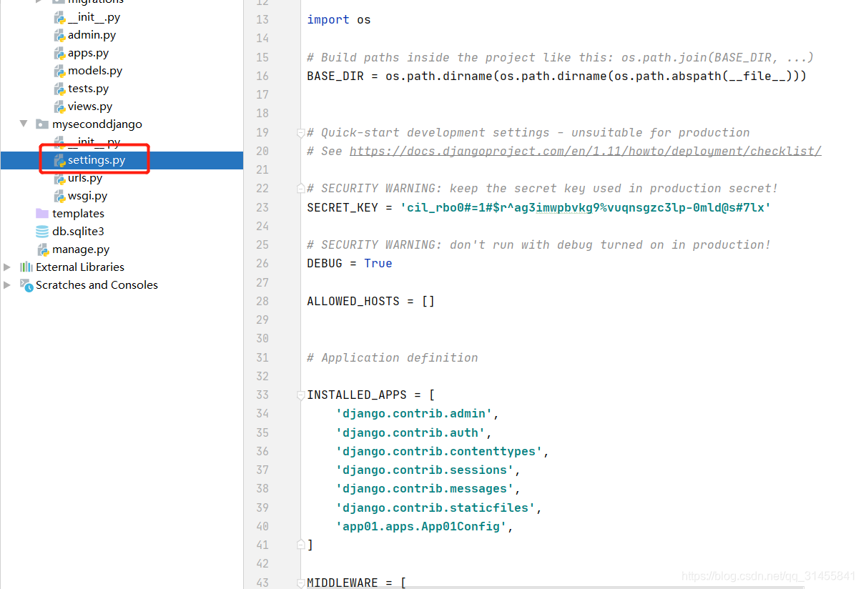861x589 pixels.
Task: Fold the comment block at line 19
Action: click(x=301, y=133)
